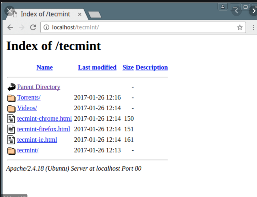The image size is (257, 197).
Task: Bookmark this page with the star icon
Action: [x=240, y=27]
